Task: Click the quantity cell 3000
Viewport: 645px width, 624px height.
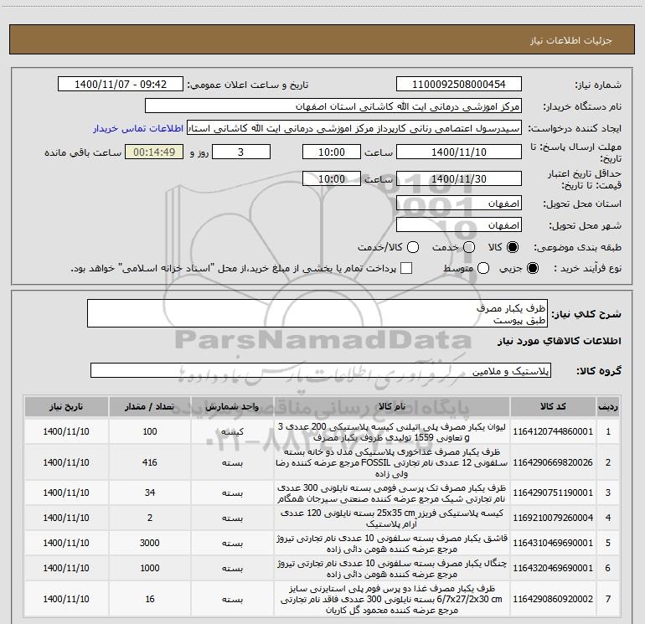Action: pyautogui.click(x=150, y=543)
